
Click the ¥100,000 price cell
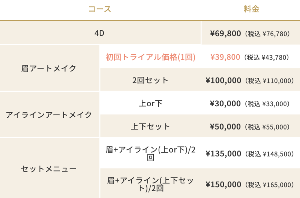tap(250, 80)
